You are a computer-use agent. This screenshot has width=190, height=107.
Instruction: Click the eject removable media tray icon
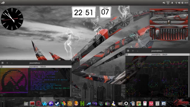(x=172, y=3)
